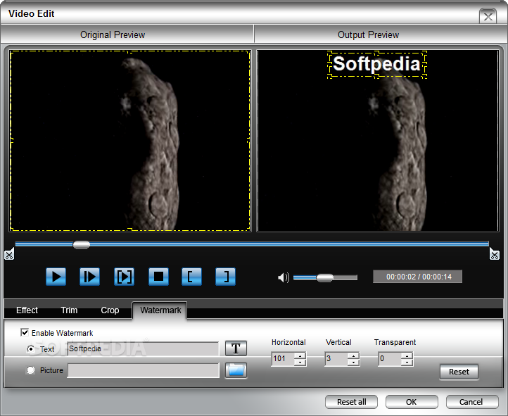Disable the Enable Watermark checkbox
This screenshot has width=508, height=416.
(25, 332)
